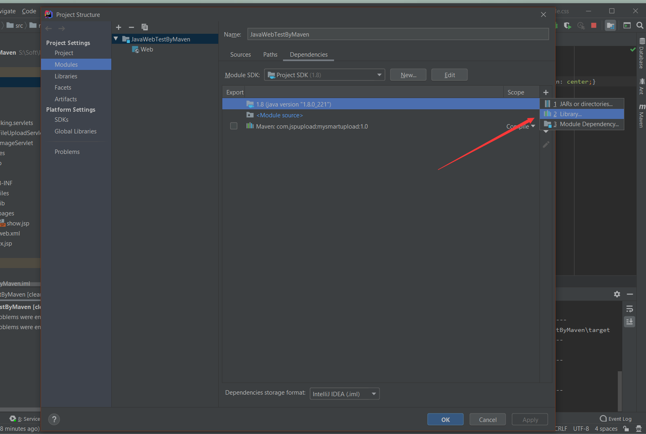Add a dependency using the plus icon
This screenshot has height=434, width=646.
(x=546, y=92)
